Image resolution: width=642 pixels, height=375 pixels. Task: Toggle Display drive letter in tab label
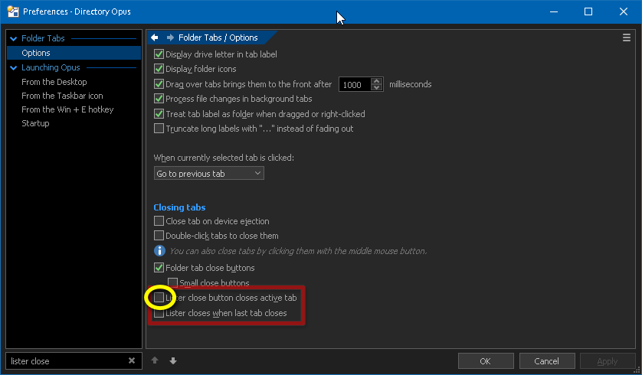coord(159,54)
